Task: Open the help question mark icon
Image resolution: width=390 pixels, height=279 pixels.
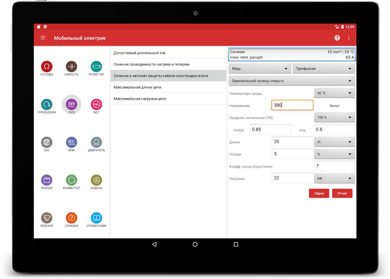Action: pos(337,38)
